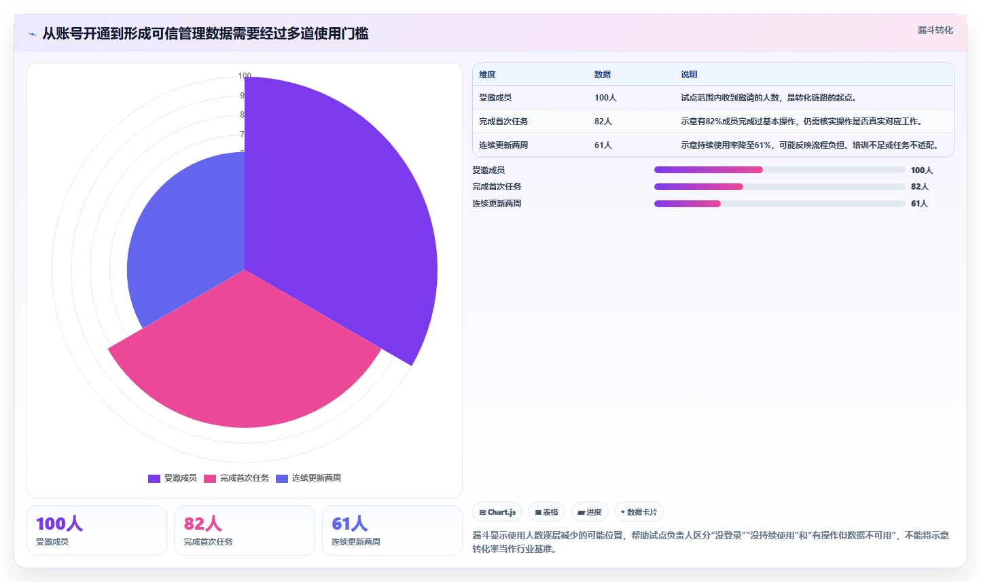Click the 61人 value beside progress bar
This screenshot has height=582, width=981.
(x=919, y=204)
